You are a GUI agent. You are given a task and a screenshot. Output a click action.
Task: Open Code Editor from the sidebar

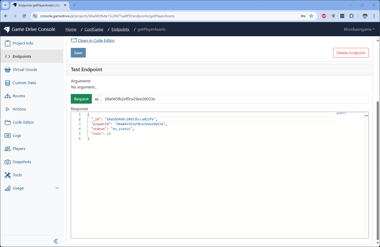pyautogui.click(x=23, y=122)
